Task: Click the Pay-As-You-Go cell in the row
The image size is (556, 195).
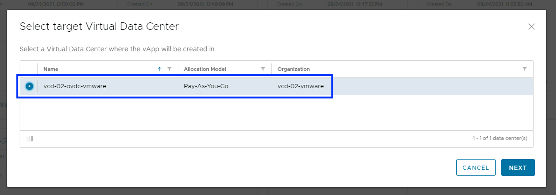Action: 206,86
